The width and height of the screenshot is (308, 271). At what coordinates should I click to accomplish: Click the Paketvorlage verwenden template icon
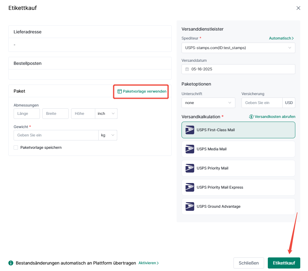coord(119,91)
